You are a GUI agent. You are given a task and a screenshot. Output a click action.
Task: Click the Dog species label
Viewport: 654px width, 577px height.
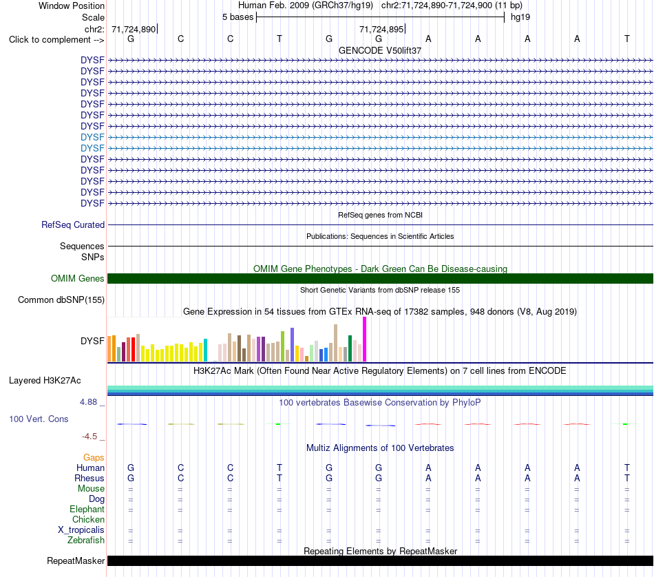(x=96, y=499)
